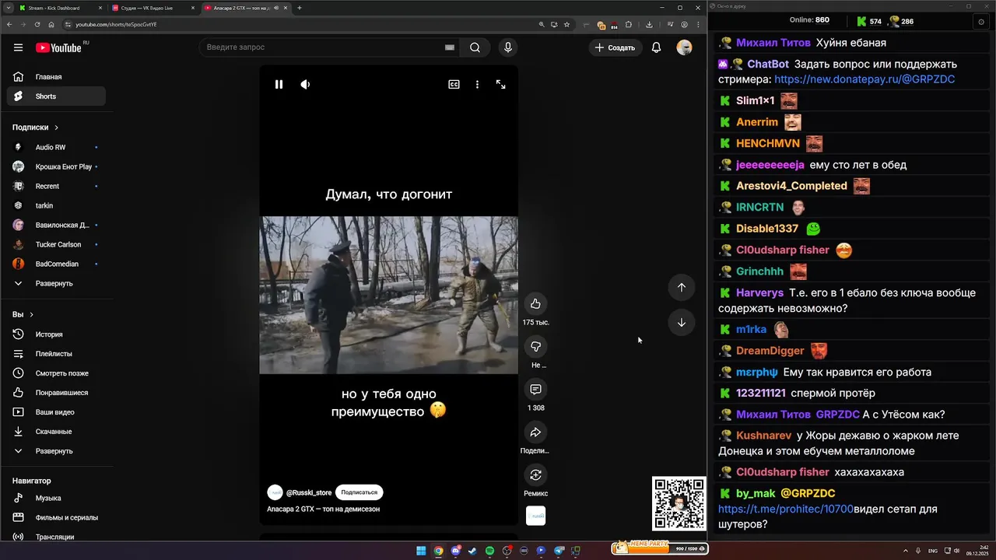Expand subscriptions list with Развернуть
This screenshot has height=560, width=996.
click(x=56, y=283)
